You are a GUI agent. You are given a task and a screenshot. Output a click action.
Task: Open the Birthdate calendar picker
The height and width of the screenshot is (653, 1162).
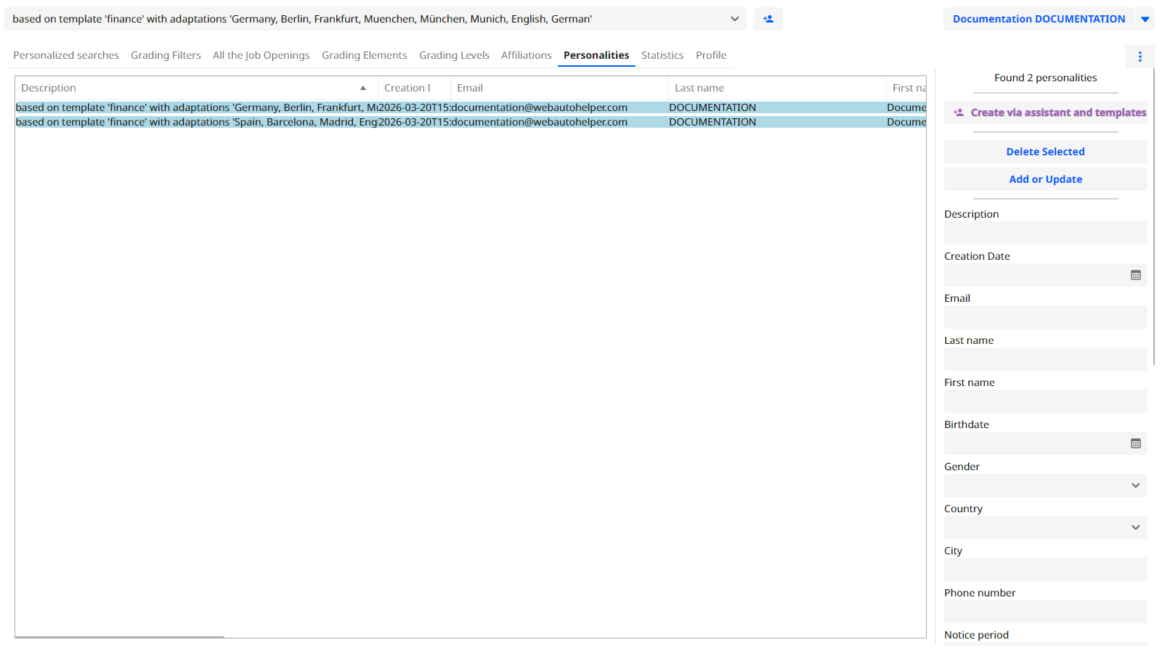pyautogui.click(x=1135, y=443)
